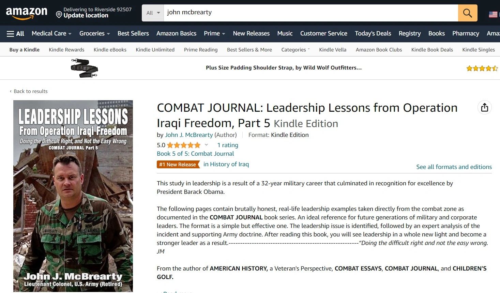Click the US flag language icon
The height and width of the screenshot is (293, 500).
pyautogui.click(x=493, y=14)
